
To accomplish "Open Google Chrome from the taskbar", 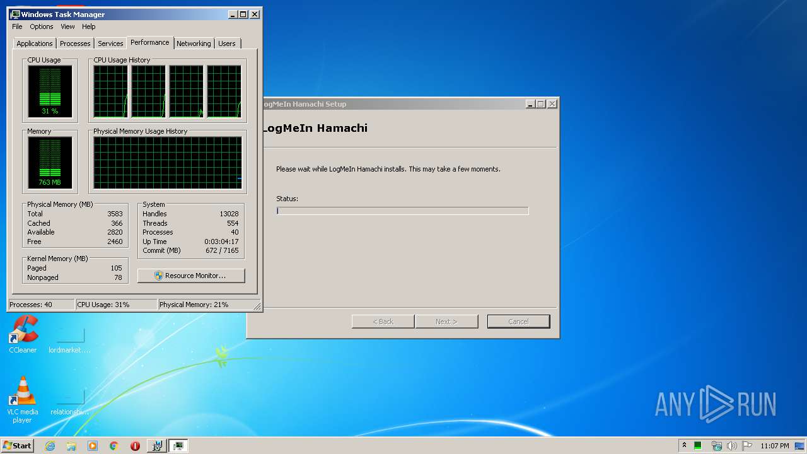I will 114,446.
